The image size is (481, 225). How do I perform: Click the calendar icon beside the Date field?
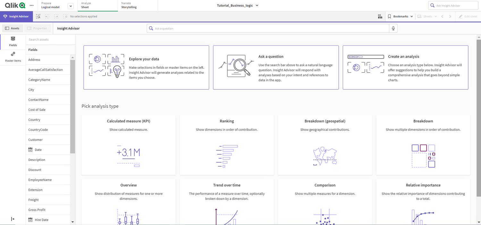pyautogui.click(x=30, y=149)
